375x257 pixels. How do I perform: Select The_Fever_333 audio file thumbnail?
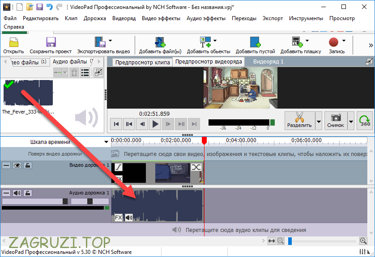pyautogui.click(x=28, y=93)
